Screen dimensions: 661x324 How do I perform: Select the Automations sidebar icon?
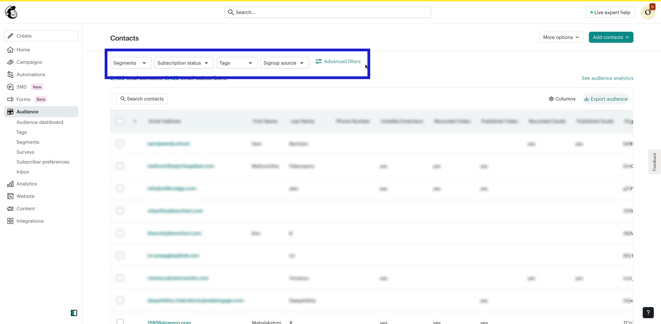pyautogui.click(x=11, y=74)
